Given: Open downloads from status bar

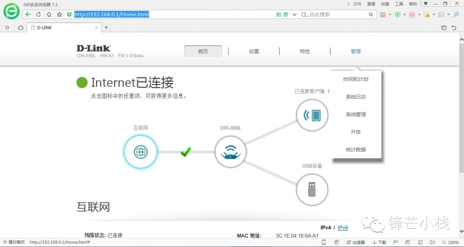Looking at the screenshot, I should [379, 242].
